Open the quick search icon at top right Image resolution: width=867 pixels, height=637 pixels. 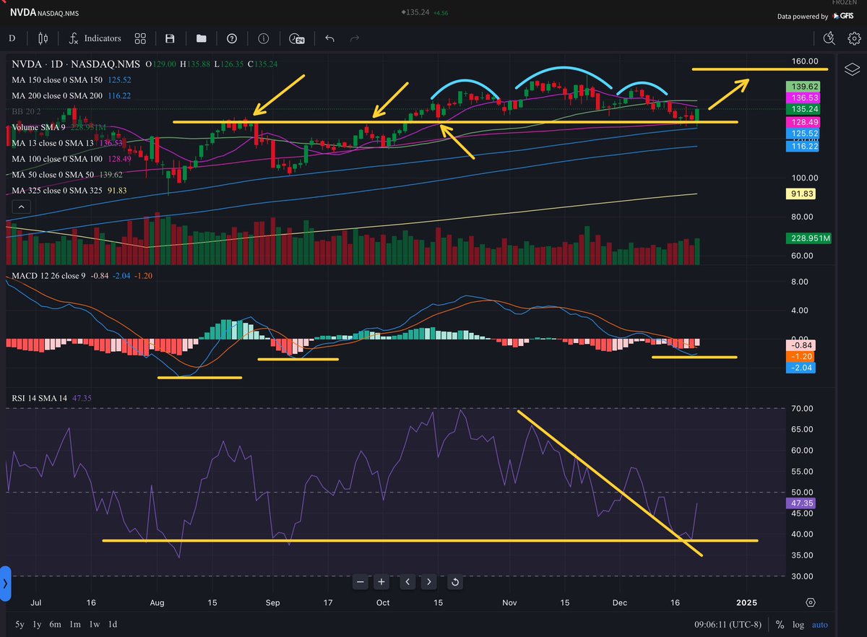(829, 38)
